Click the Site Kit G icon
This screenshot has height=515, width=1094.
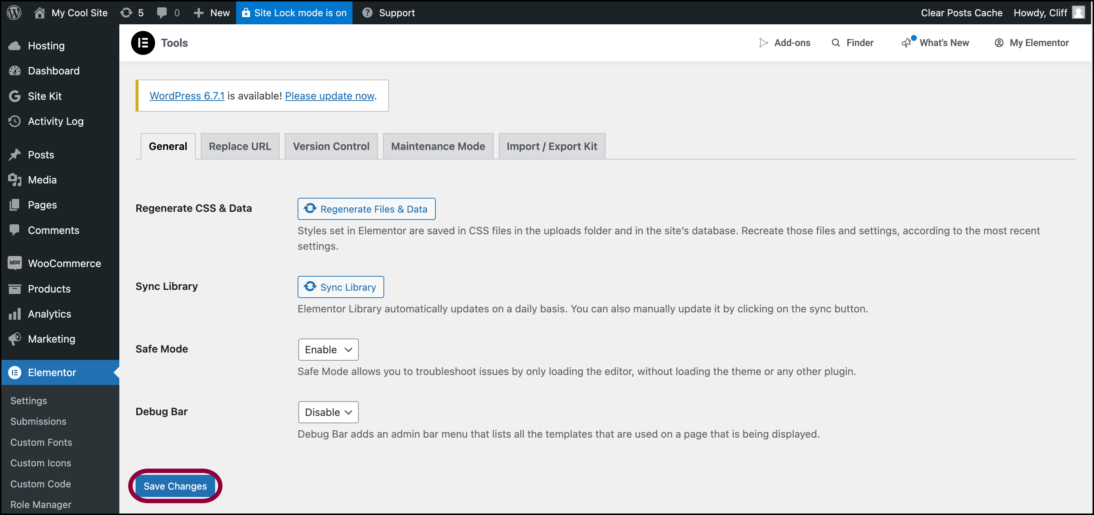click(15, 97)
